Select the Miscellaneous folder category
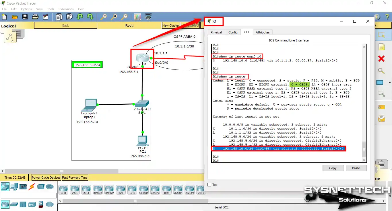Image resolution: width=392 pixels, height=211 pixels. pos(40,187)
